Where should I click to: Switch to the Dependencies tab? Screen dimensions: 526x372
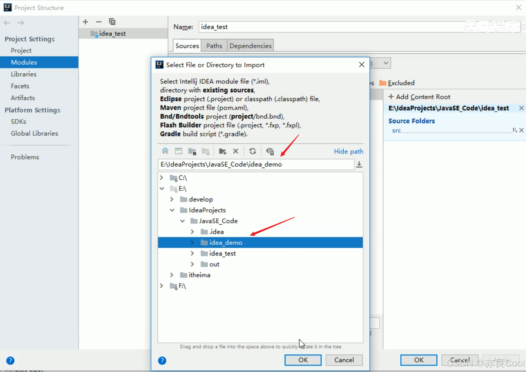pyautogui.click(x=250, y=46)
